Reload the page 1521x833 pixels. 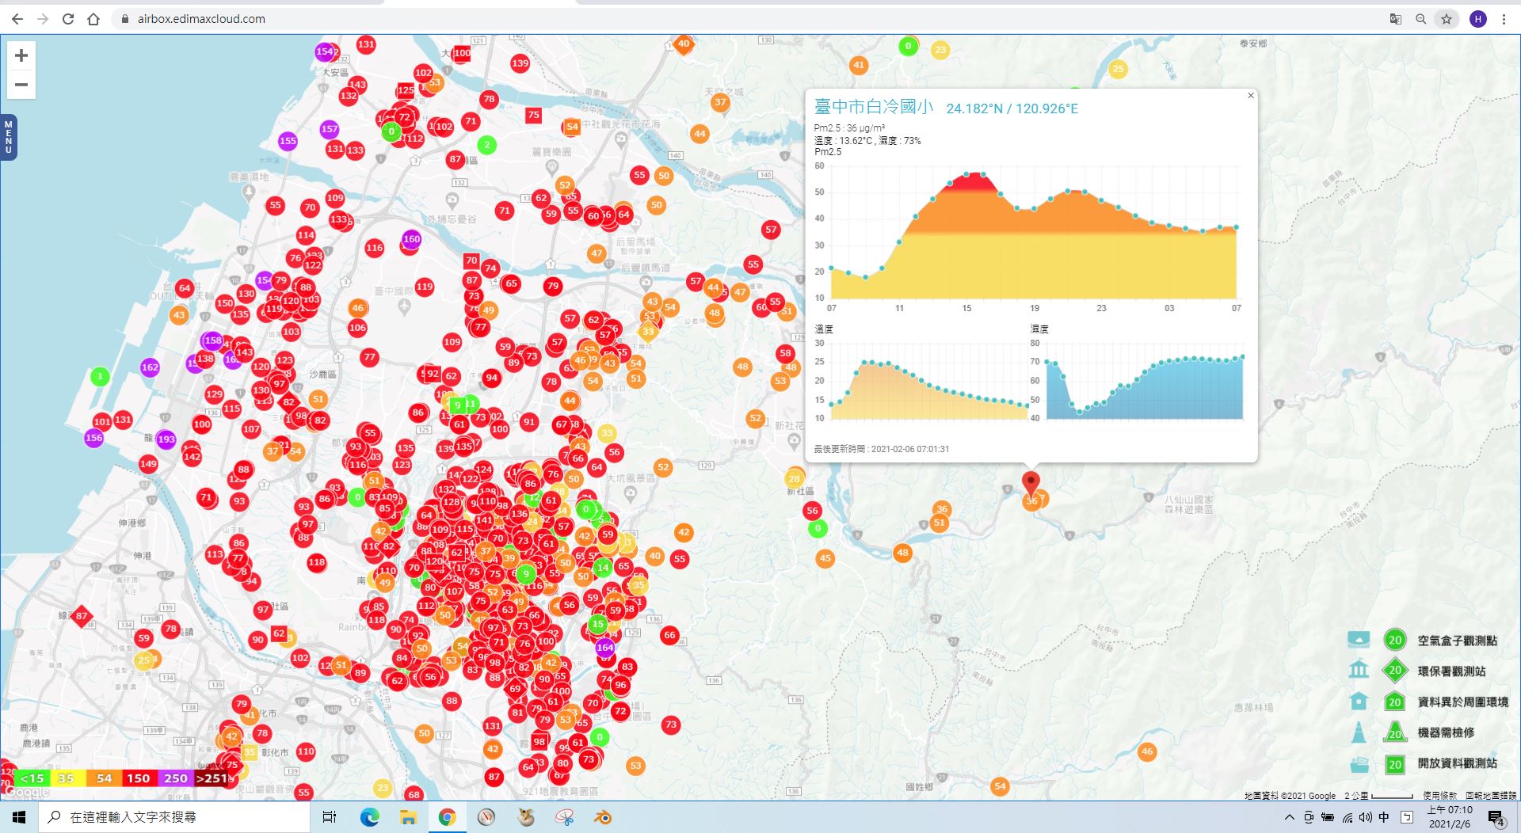[68, 19]
